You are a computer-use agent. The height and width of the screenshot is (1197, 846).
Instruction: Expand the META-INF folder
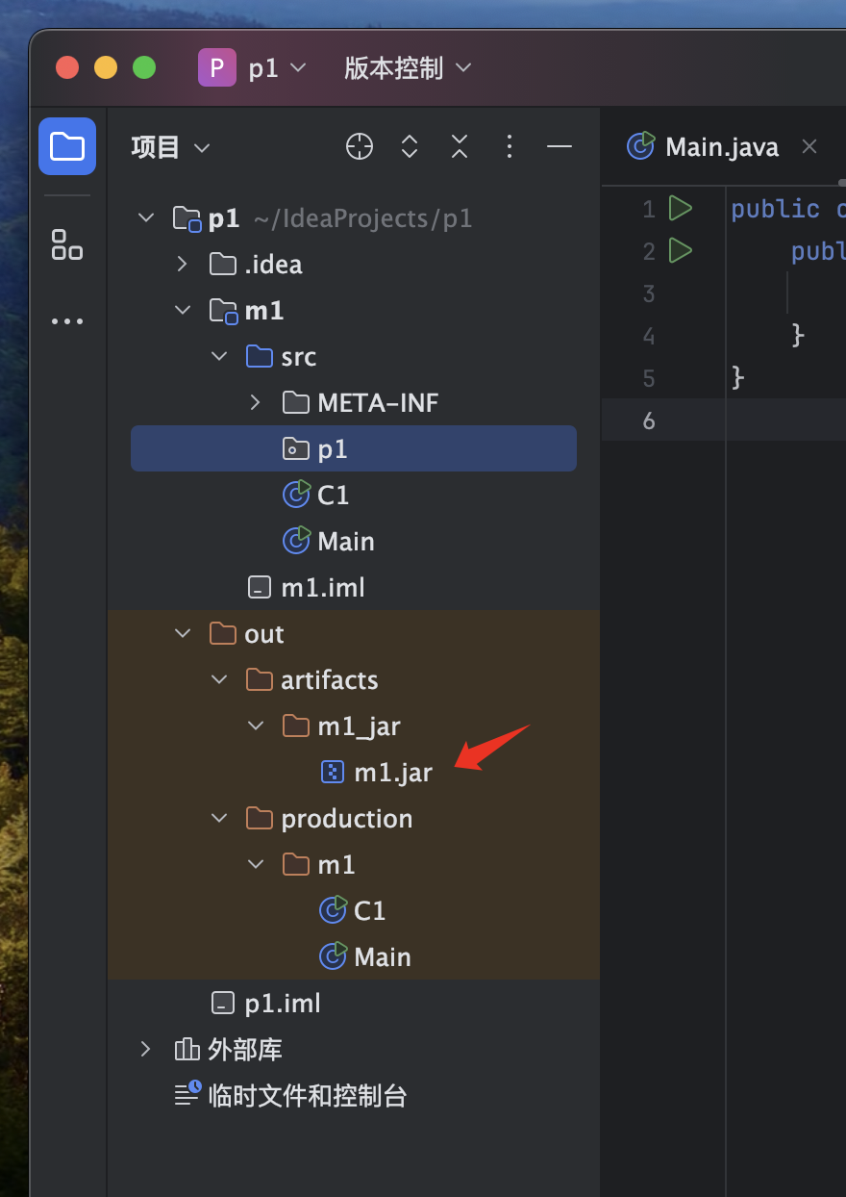coord(256,403)
